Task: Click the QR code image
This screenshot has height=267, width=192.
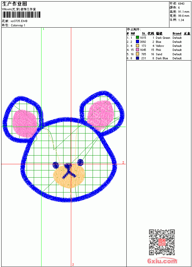Action: 162,242
